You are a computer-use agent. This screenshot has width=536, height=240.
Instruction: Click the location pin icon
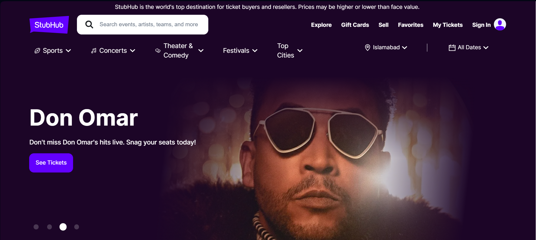tap(367, 47)
